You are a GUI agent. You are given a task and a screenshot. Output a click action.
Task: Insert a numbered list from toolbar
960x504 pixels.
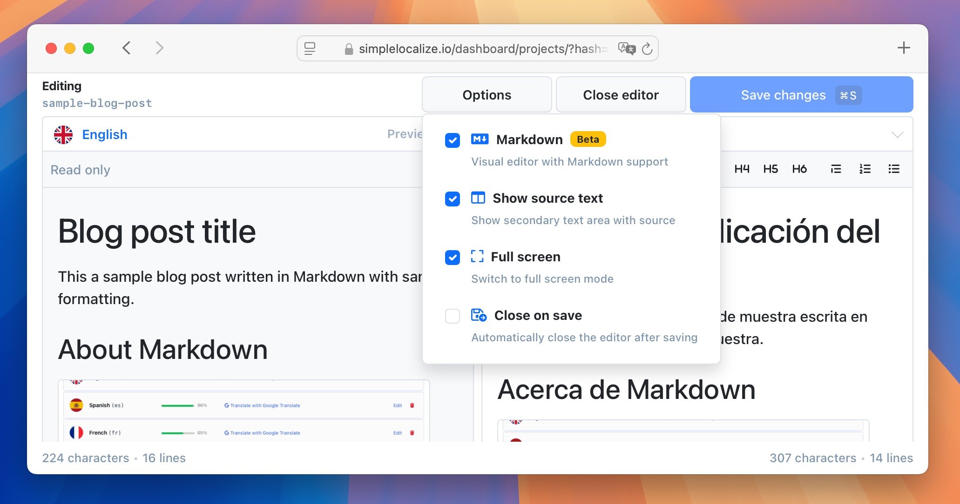(865, 169)
